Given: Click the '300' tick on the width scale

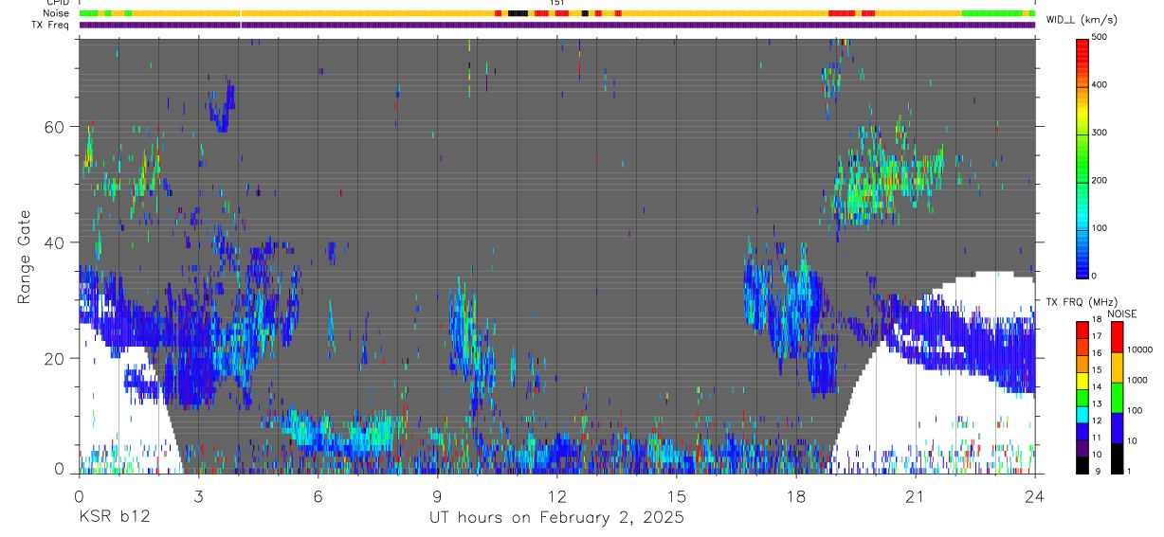Looking at the screenshot, I should coord(1100,133).
